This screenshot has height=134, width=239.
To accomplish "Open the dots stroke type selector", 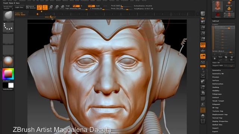I will click(8, 27).
